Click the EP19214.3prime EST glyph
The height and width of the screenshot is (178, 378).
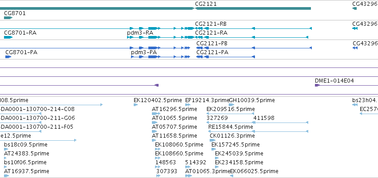pyautogui.click(x=188, y=105)
